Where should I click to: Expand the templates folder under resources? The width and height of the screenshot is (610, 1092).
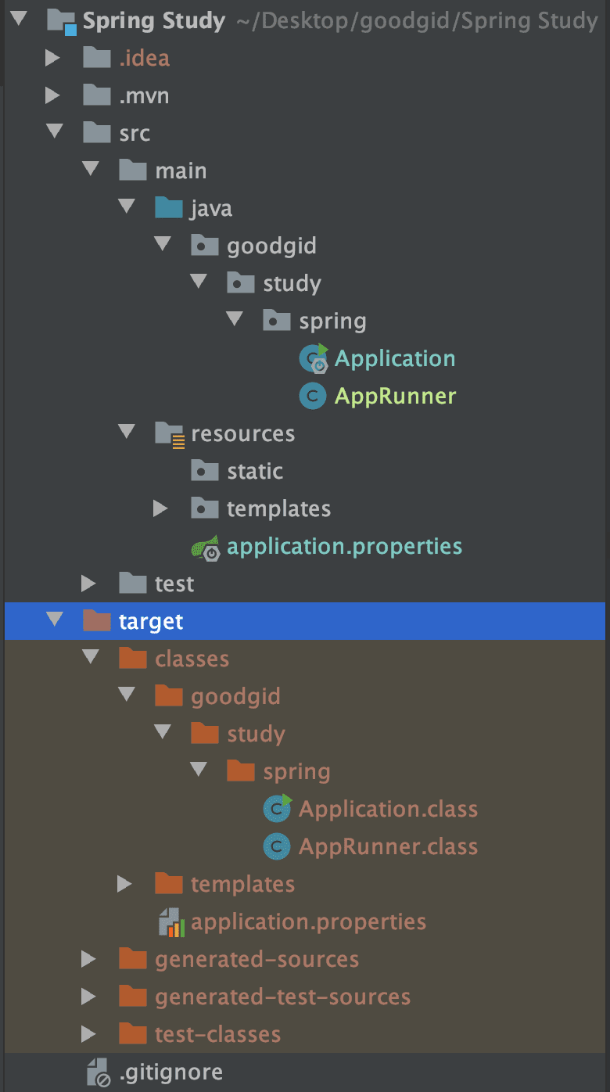(160, 508)
